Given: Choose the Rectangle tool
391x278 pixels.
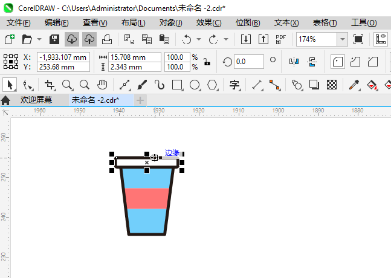Looking at the screenshot, I should click(x=177, y=85).
